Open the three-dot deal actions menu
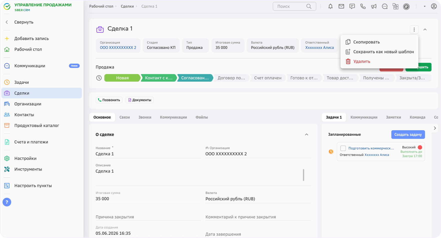 click(414, 30)
